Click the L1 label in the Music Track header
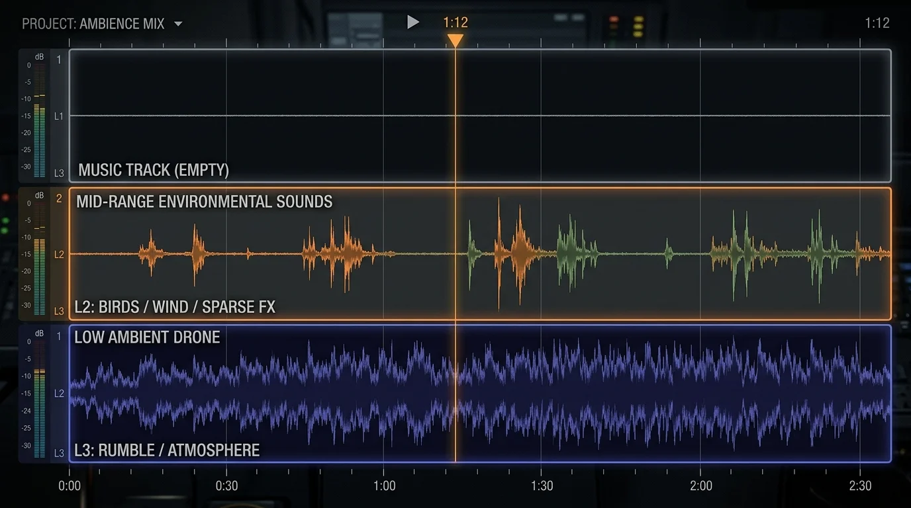 pyautogui.click(x=59, y=116)
